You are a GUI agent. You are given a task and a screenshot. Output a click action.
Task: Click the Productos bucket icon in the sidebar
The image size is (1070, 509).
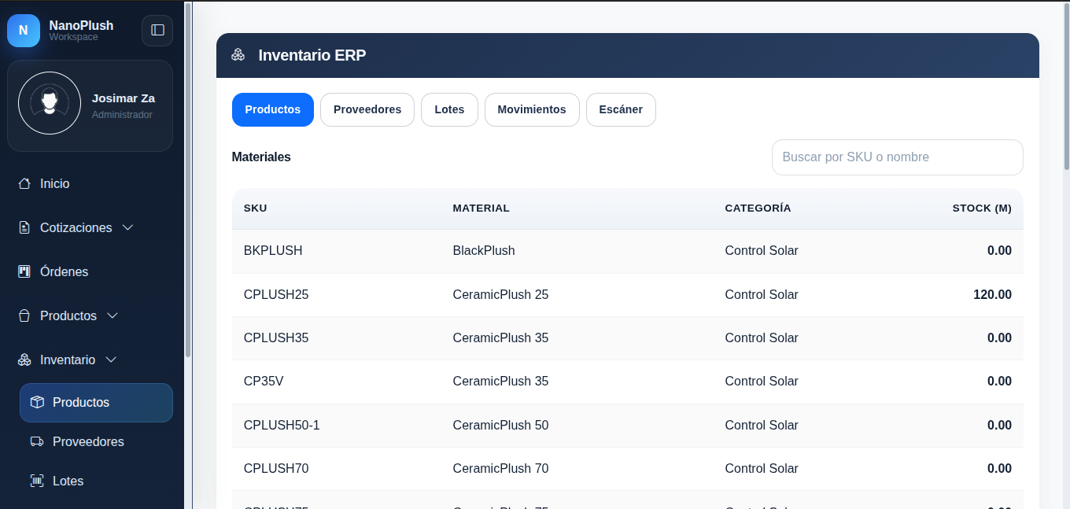tap(24, 315)
